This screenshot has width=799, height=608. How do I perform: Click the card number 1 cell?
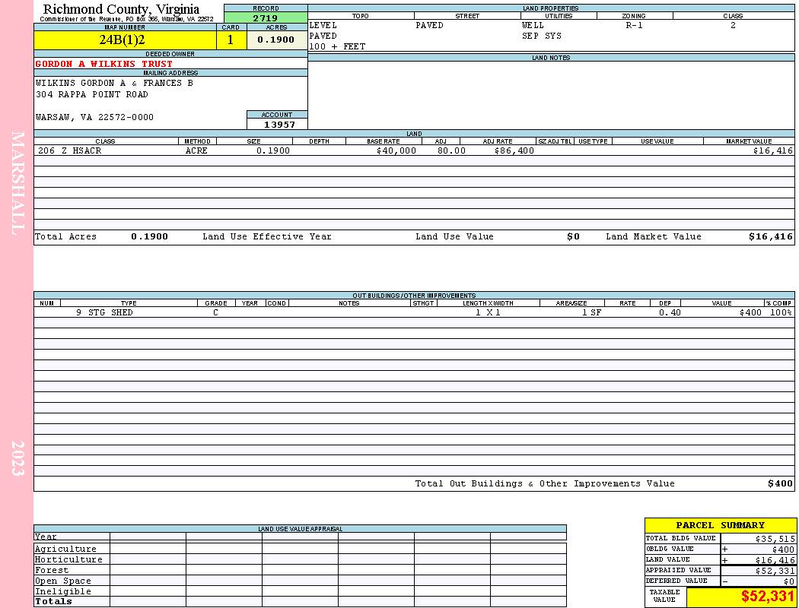click(231, 40)
